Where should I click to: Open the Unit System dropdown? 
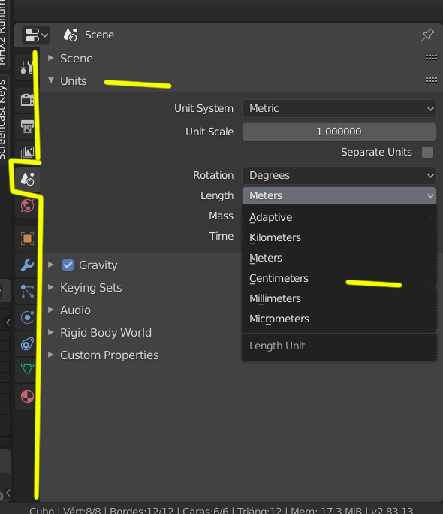(x=339, y=108)
